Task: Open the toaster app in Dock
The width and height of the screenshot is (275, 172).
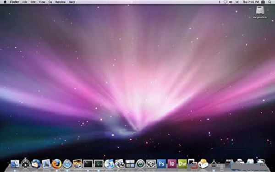Action: [x=203, y=164]
